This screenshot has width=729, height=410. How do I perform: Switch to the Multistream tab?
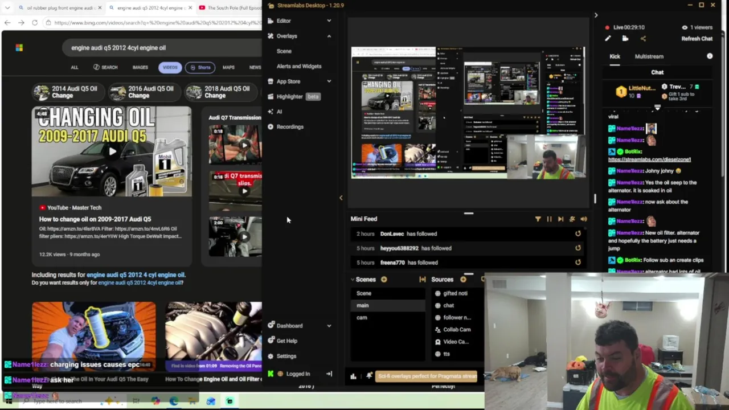point(649,56)
